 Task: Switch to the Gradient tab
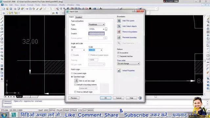click(x=79, y=17)
